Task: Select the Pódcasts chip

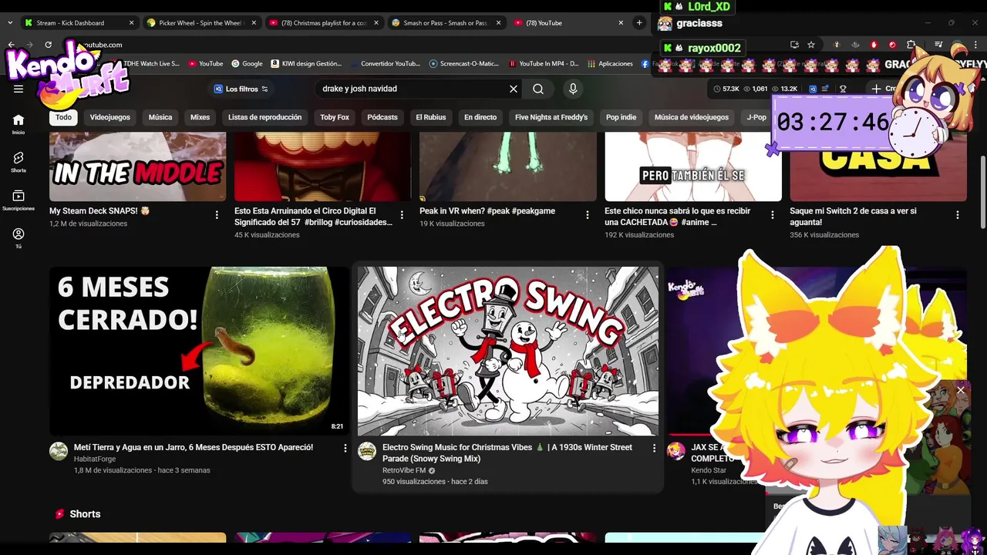Action: (382, 117)
